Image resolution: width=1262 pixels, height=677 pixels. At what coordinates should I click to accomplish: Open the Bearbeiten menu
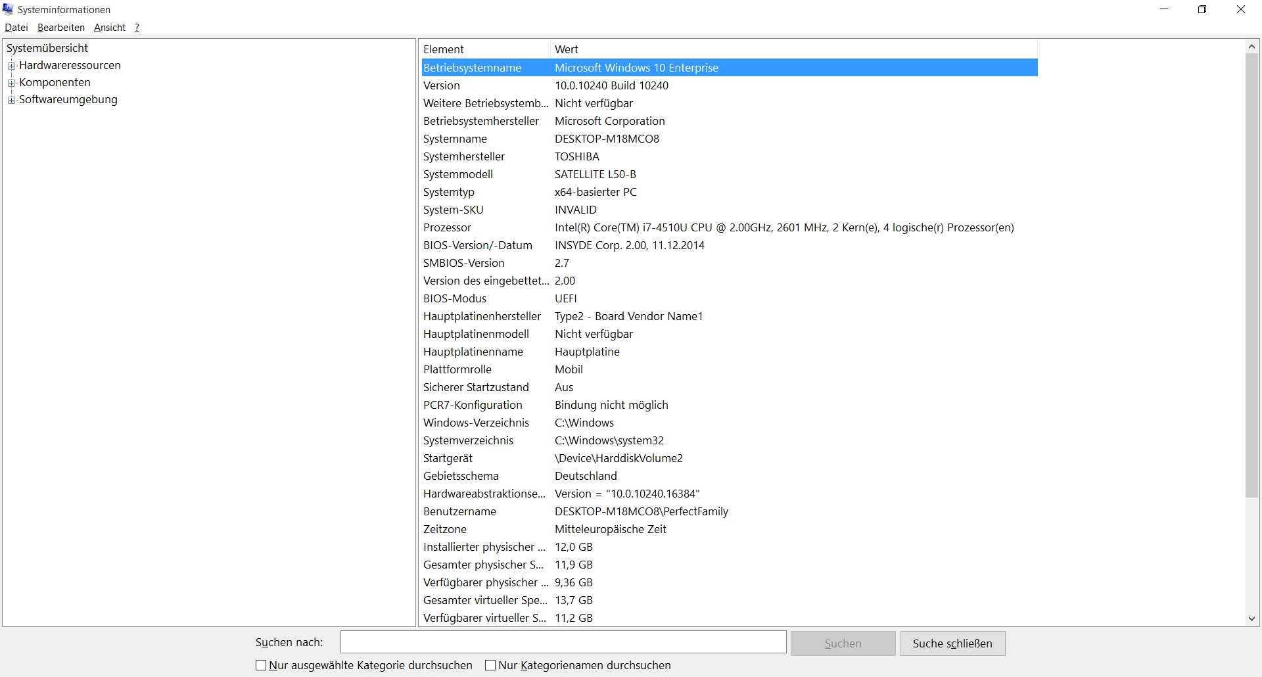(61, 28)
